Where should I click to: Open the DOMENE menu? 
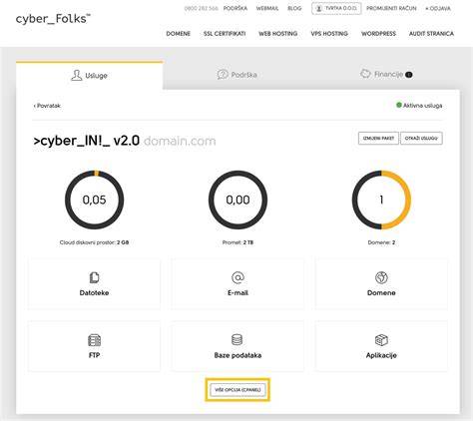pyautogui.click(x=179, y=34)
